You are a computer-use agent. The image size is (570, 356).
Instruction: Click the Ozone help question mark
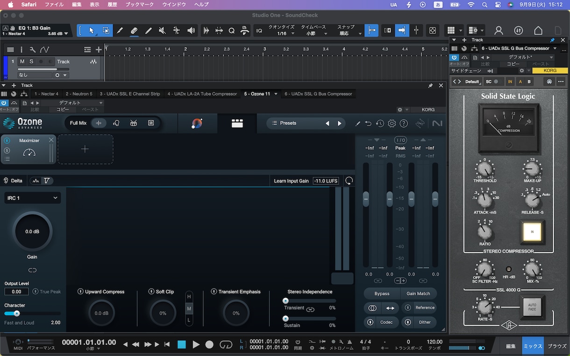404,124
